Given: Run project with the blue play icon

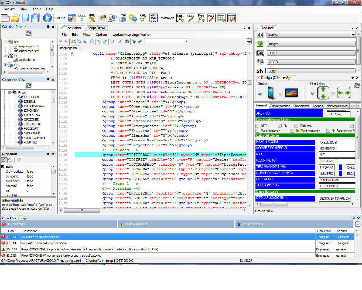Looking at the screenshot, I should (47, 18).
